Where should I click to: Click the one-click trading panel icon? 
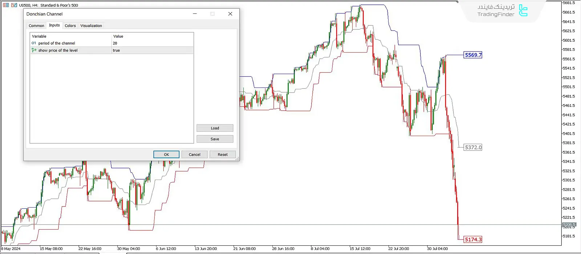tap(14, 5)
